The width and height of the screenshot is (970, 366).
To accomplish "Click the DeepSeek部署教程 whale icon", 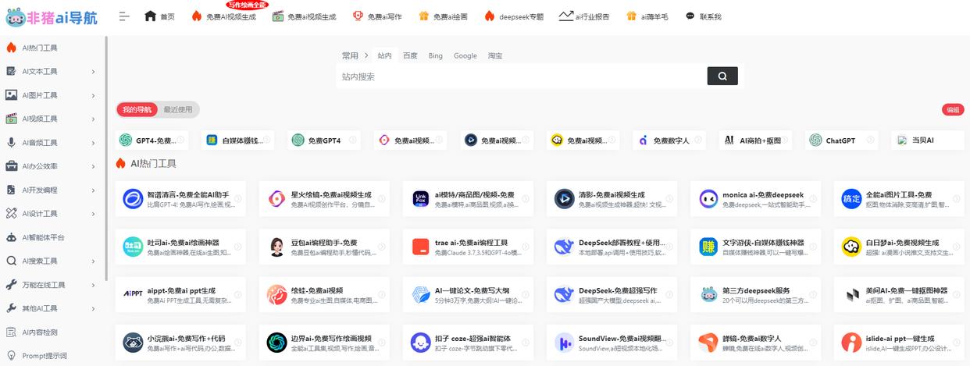I will 565,247.
